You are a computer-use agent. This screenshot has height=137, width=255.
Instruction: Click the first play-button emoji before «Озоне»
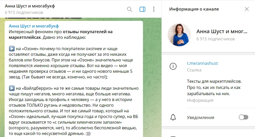coord(12,49)
